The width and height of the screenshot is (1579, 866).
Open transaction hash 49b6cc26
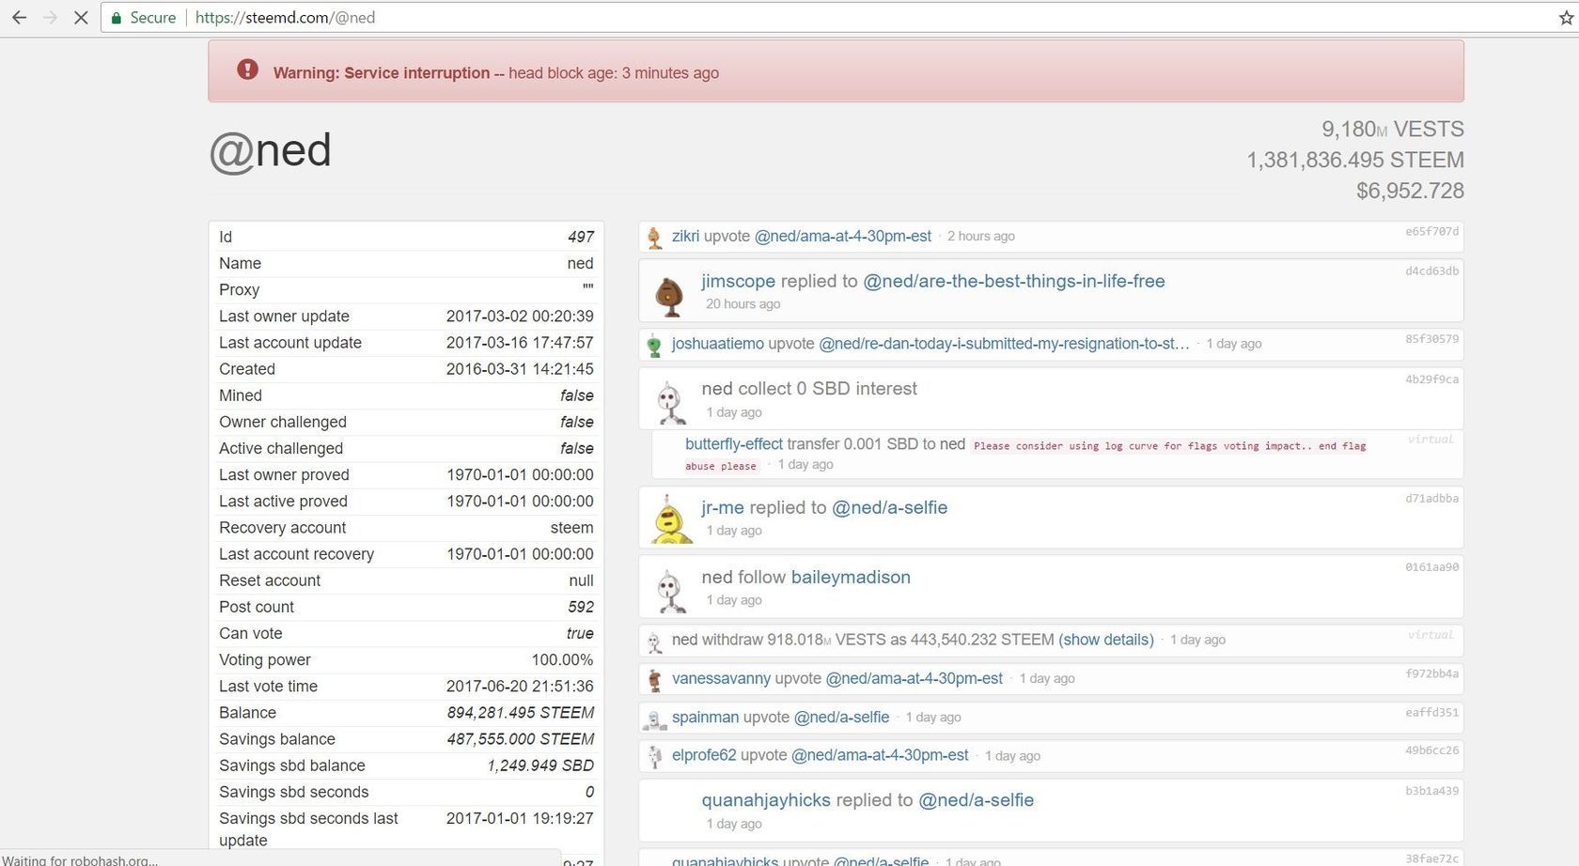click(x=1432, y=750)
